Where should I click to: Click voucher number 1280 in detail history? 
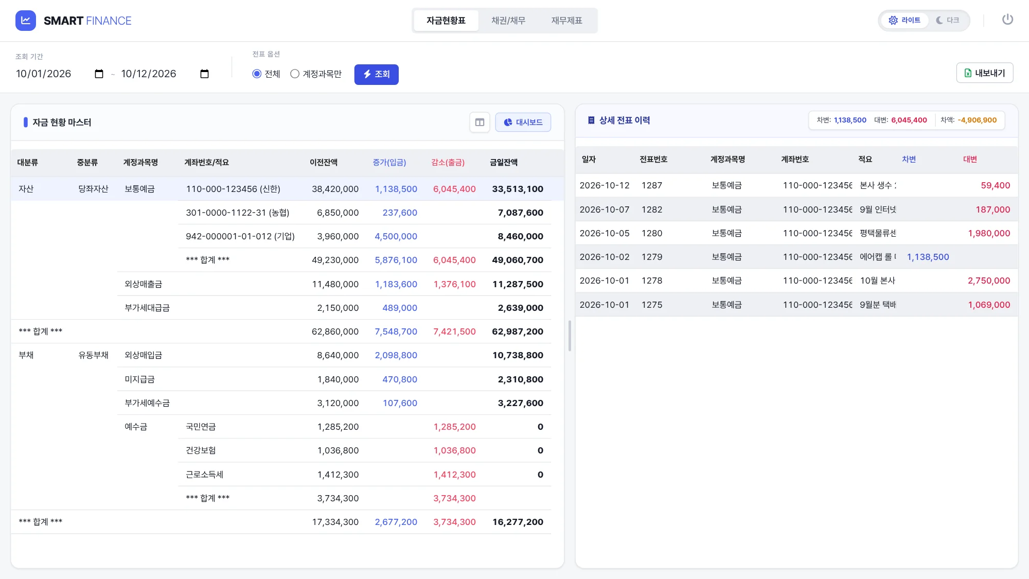tap(651, 233)
